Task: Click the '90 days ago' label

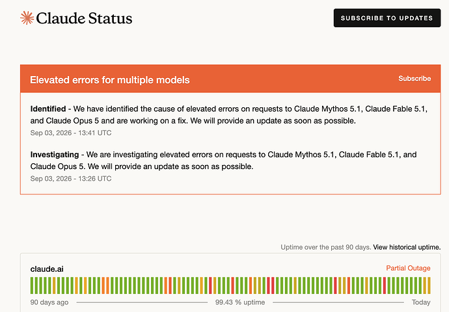Action: [x=49, y=302]
